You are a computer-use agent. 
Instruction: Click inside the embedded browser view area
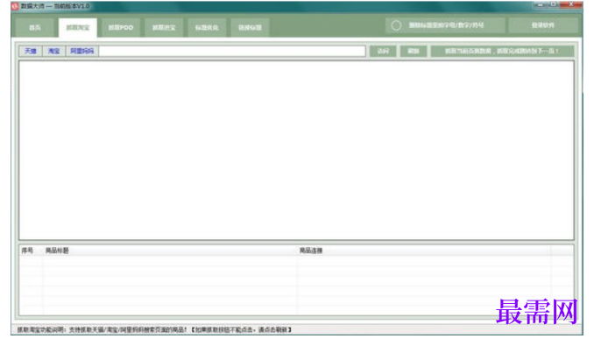coord(296,151)
